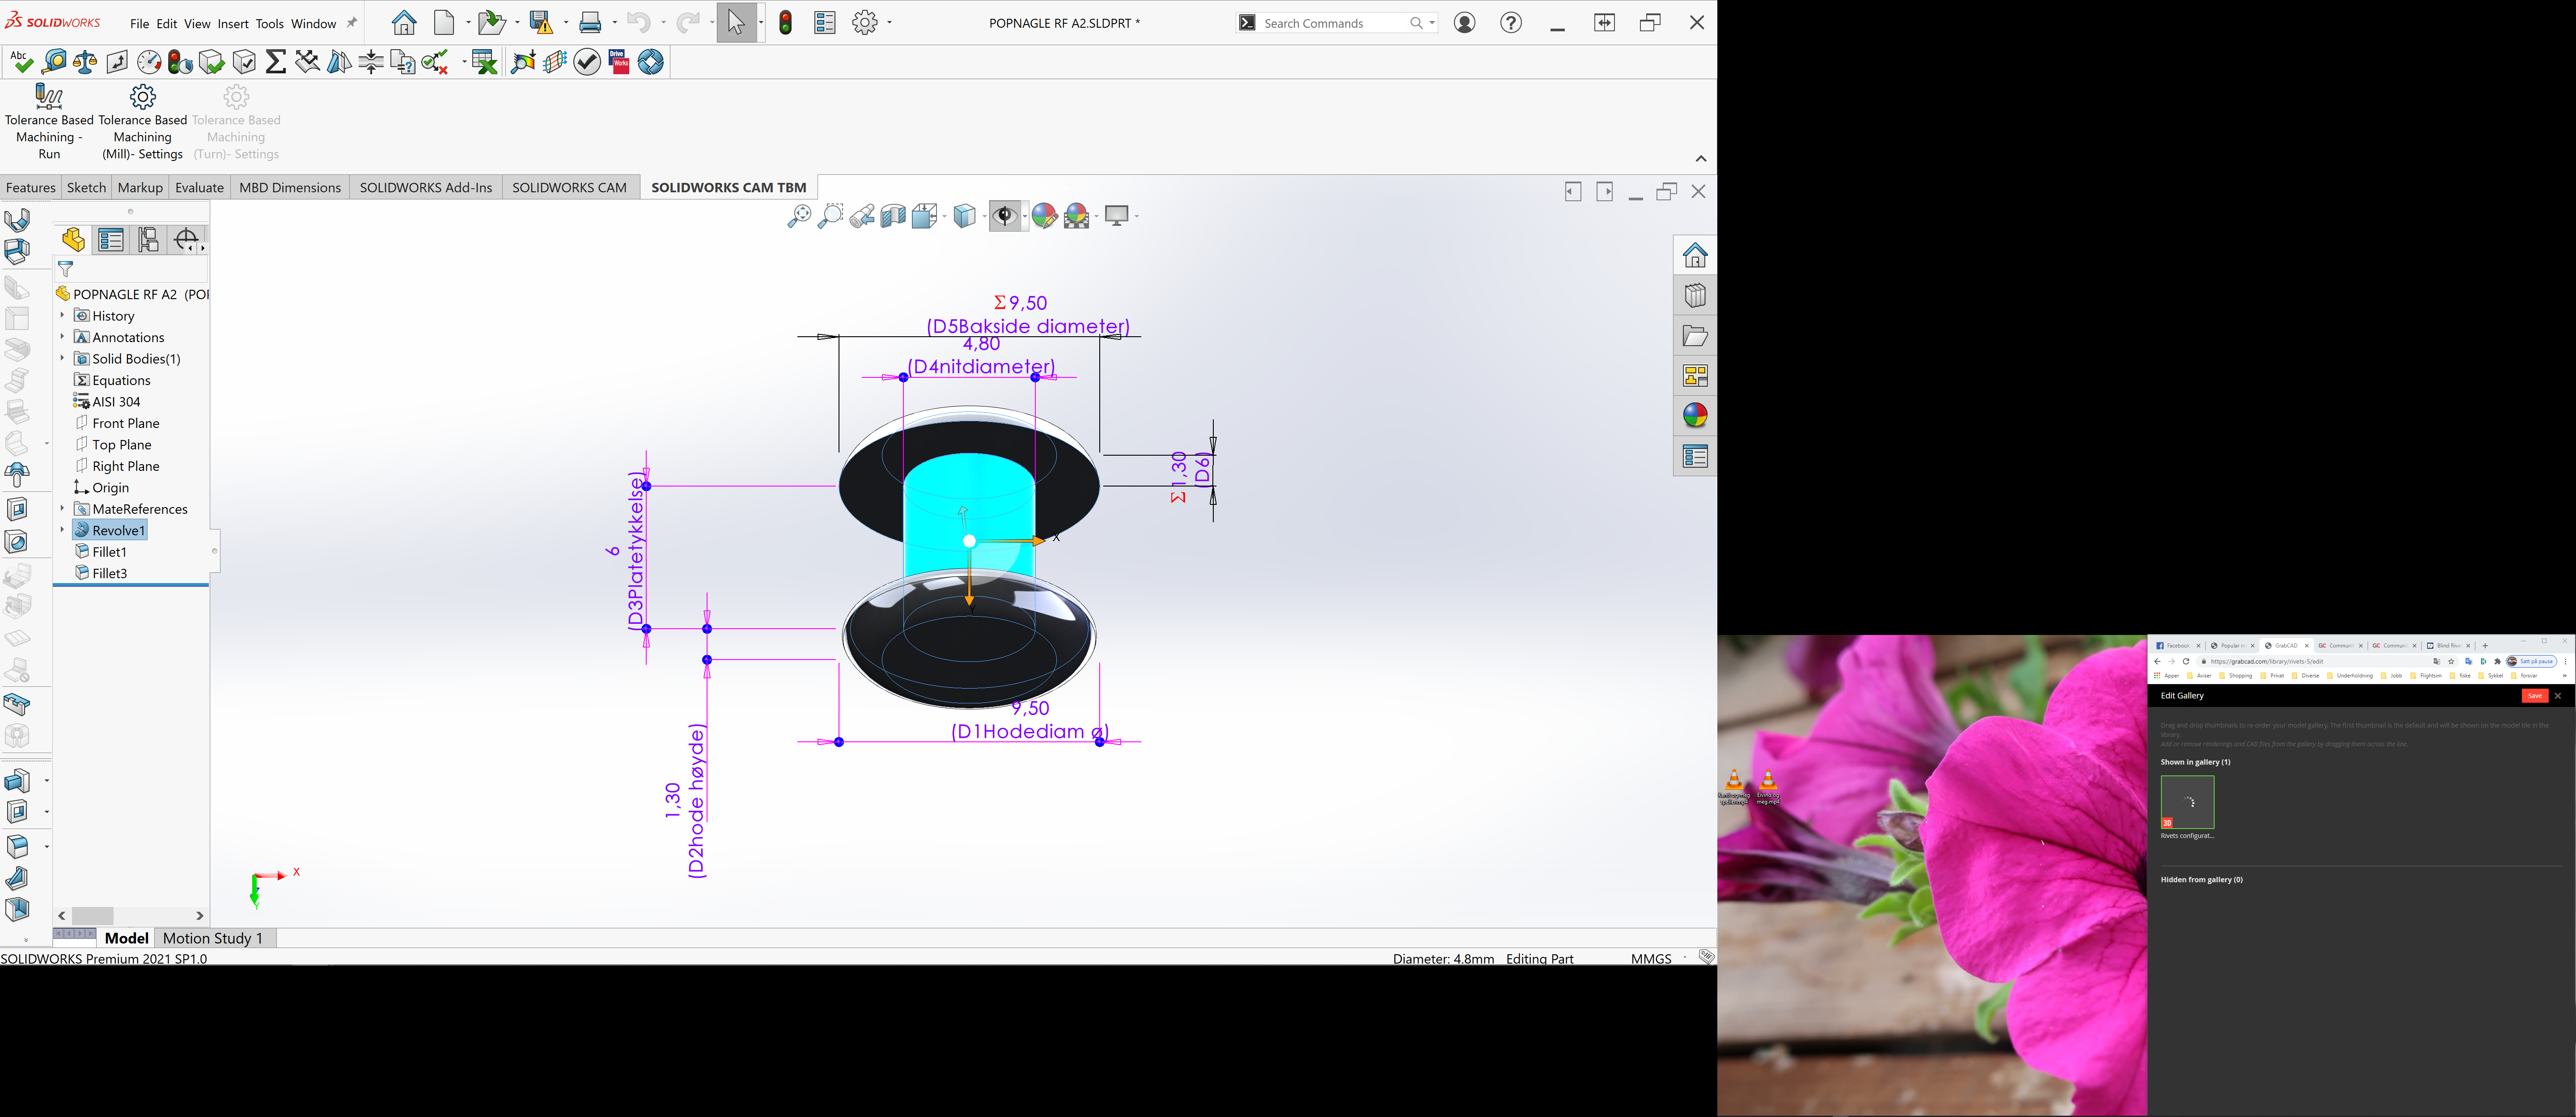Pin the SolidWorks menu bar

click(x=352, y=23)
